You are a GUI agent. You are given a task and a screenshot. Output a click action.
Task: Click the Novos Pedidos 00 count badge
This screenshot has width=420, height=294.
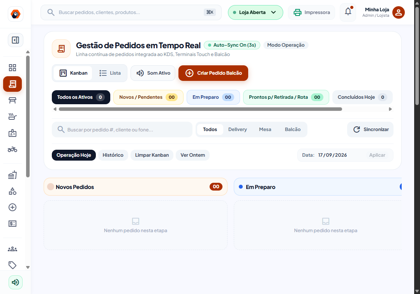coord(216,187)
